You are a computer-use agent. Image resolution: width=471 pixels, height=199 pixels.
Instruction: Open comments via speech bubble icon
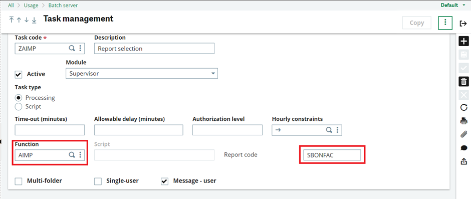pos(464,148)
